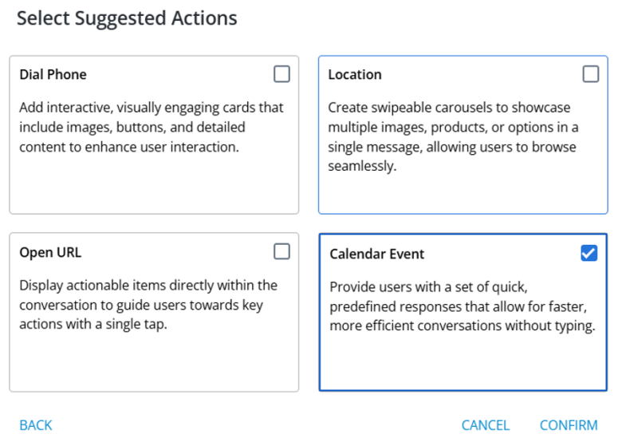Click the Location swipeable carousels description
The width and height of the screenshot is (618, 442).
coord(453,136)
